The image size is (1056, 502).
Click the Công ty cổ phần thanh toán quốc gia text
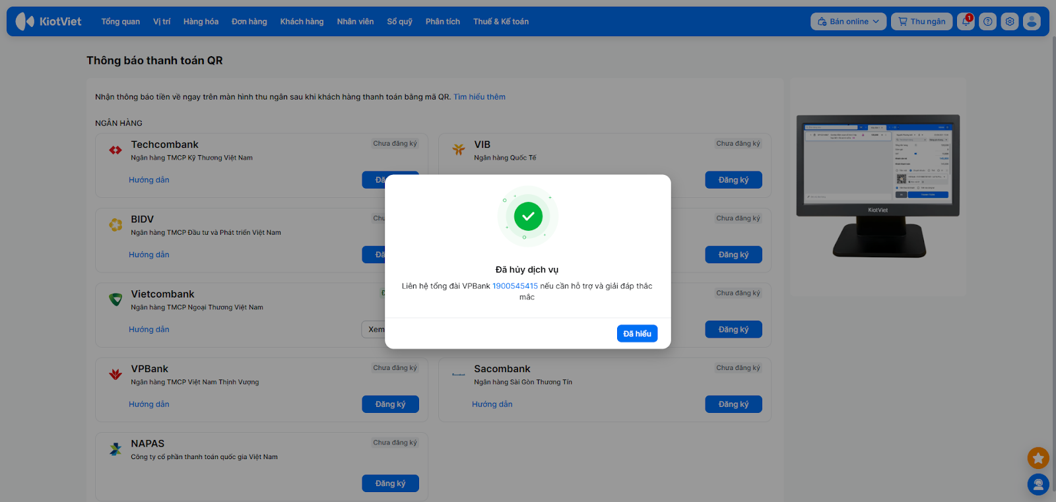click(x=204, y=457)
